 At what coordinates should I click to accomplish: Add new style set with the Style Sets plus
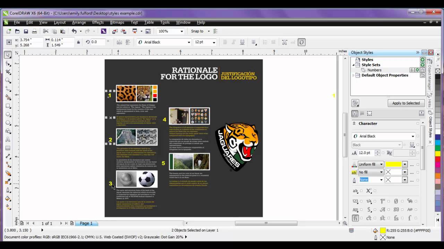click(x=422, y=65)
